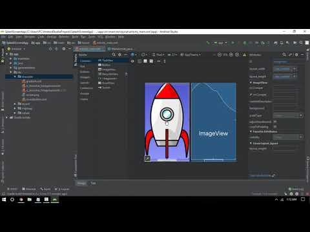The height and width of the screenshot is (232, 310).
Task: Collapse the drawable folder
Action: (15, 77)
